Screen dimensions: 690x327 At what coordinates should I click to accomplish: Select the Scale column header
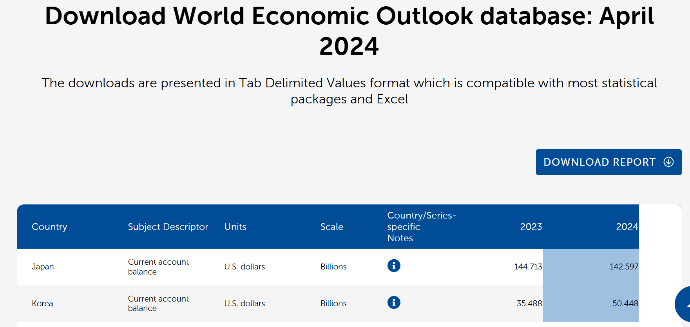pos(331,227)
